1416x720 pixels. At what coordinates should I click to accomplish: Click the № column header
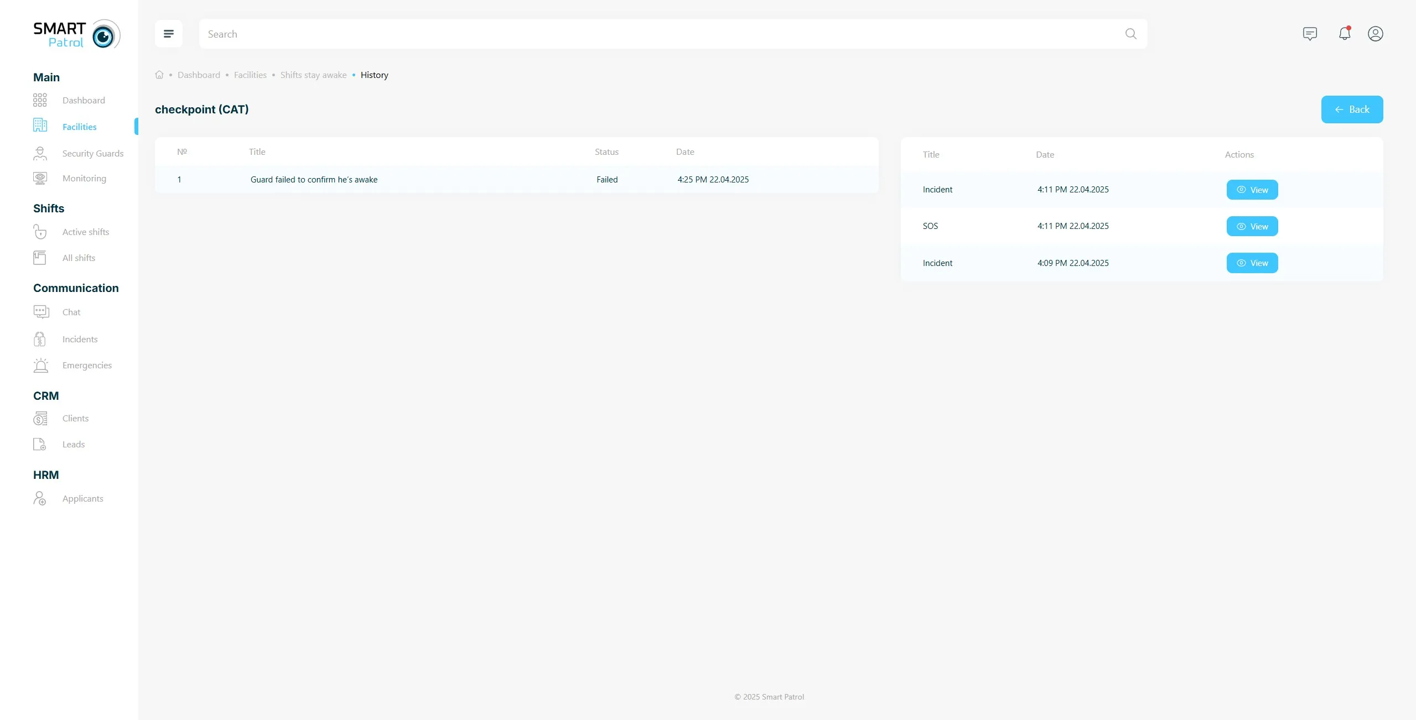182,152
